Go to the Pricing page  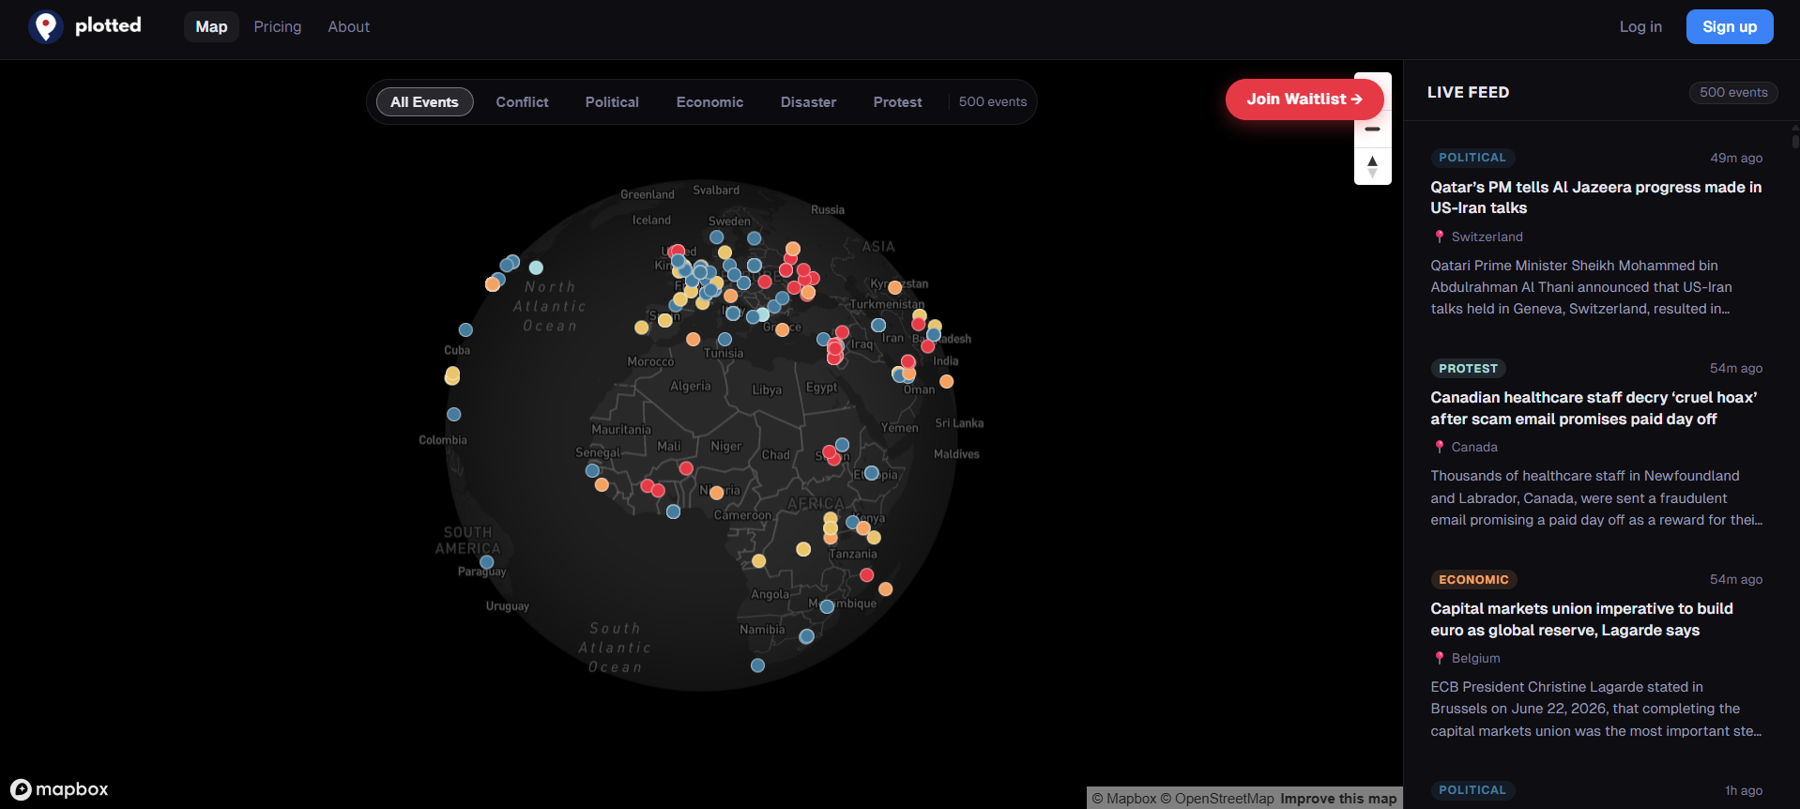pyautogui.click(x=278, y=26)
